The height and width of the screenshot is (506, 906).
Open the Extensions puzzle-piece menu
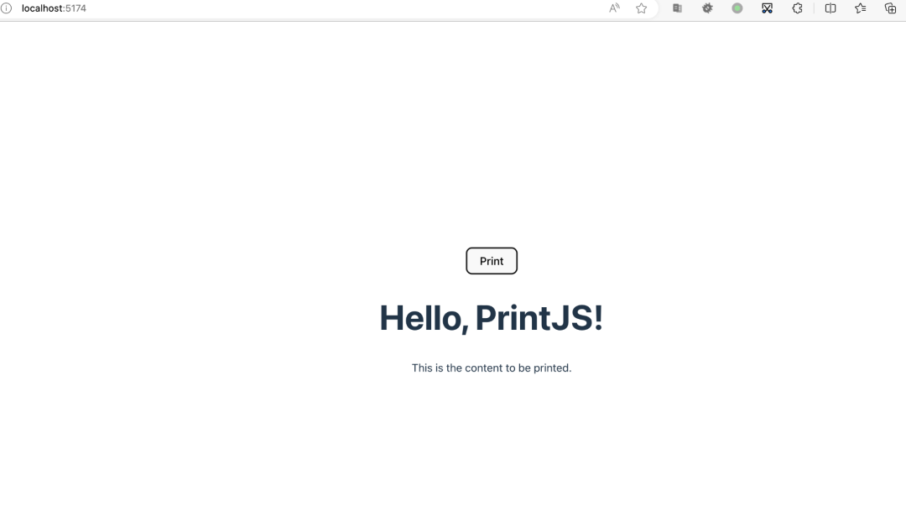pyautogui.click(x=797, y=8)
